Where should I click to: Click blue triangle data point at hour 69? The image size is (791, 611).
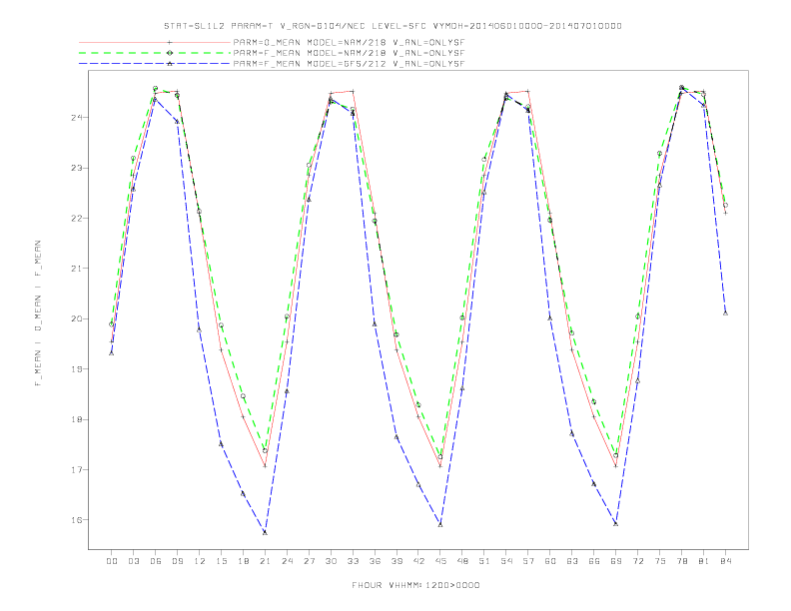(616, 524)
